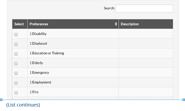Enable the 1 Elderly checkbox
Viewport: 185px width, 111px height.
coord(16,64)
